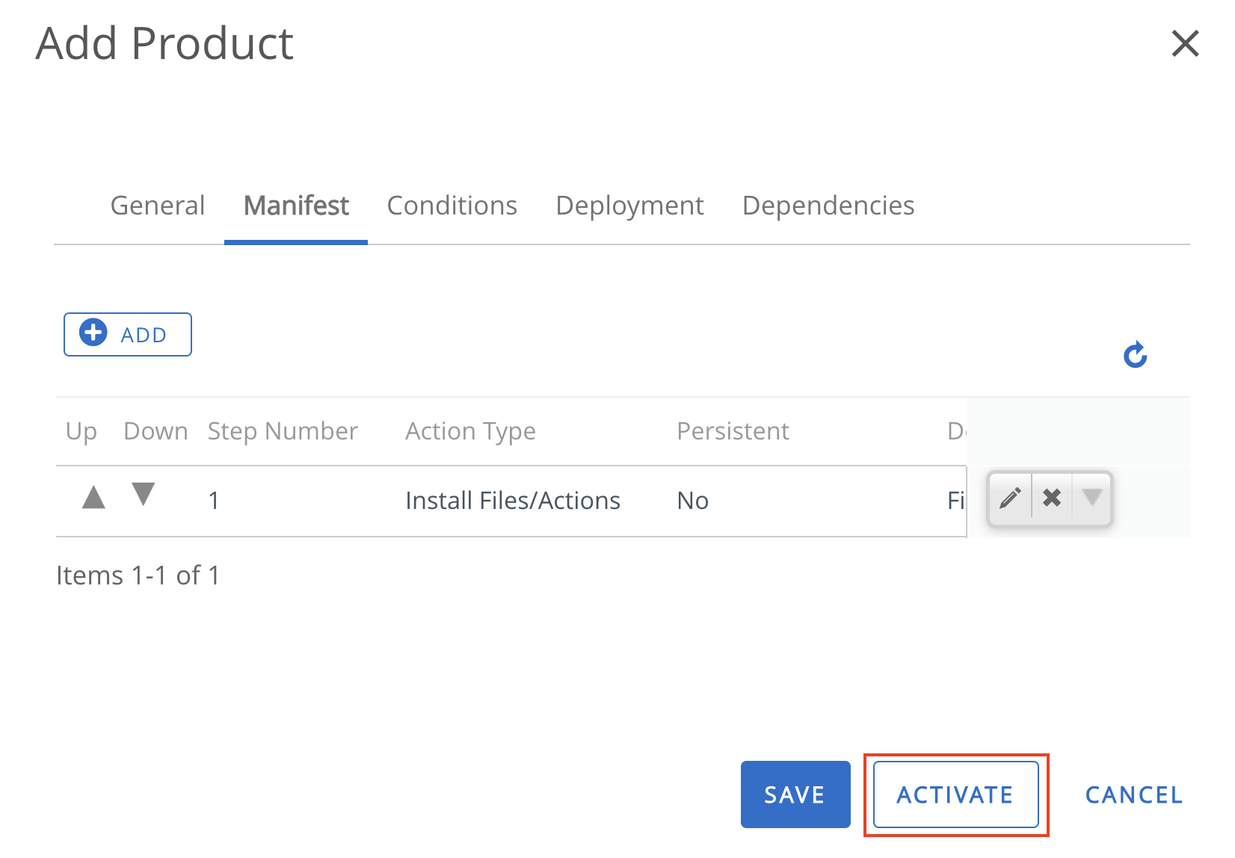
Task: View the Dependencies tab
Action: (828, 206)
